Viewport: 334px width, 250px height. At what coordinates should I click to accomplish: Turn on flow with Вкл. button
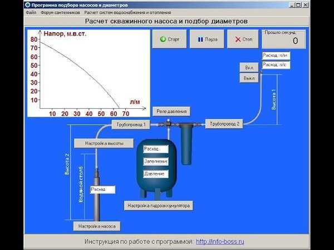249,68
